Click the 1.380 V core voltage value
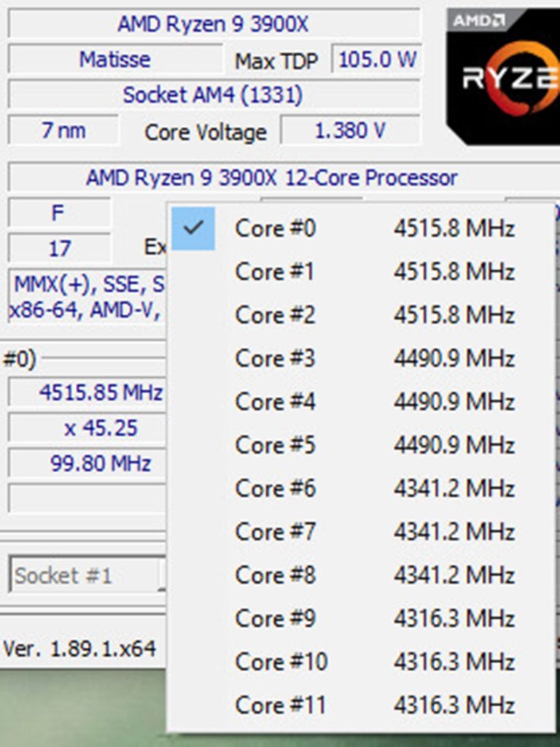This screenshot has width=560, height=747. coord(351,130)
